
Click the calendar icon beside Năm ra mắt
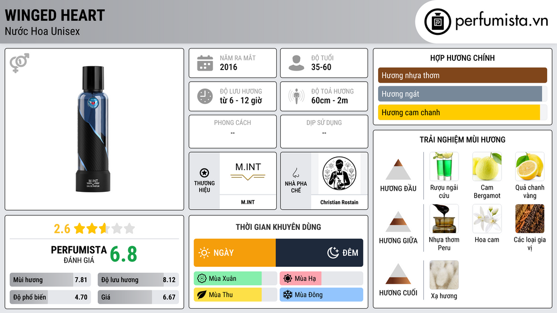coord(205,63)
